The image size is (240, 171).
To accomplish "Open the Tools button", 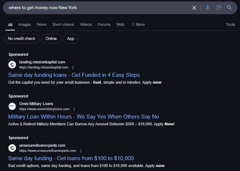I will click(231, 25).
